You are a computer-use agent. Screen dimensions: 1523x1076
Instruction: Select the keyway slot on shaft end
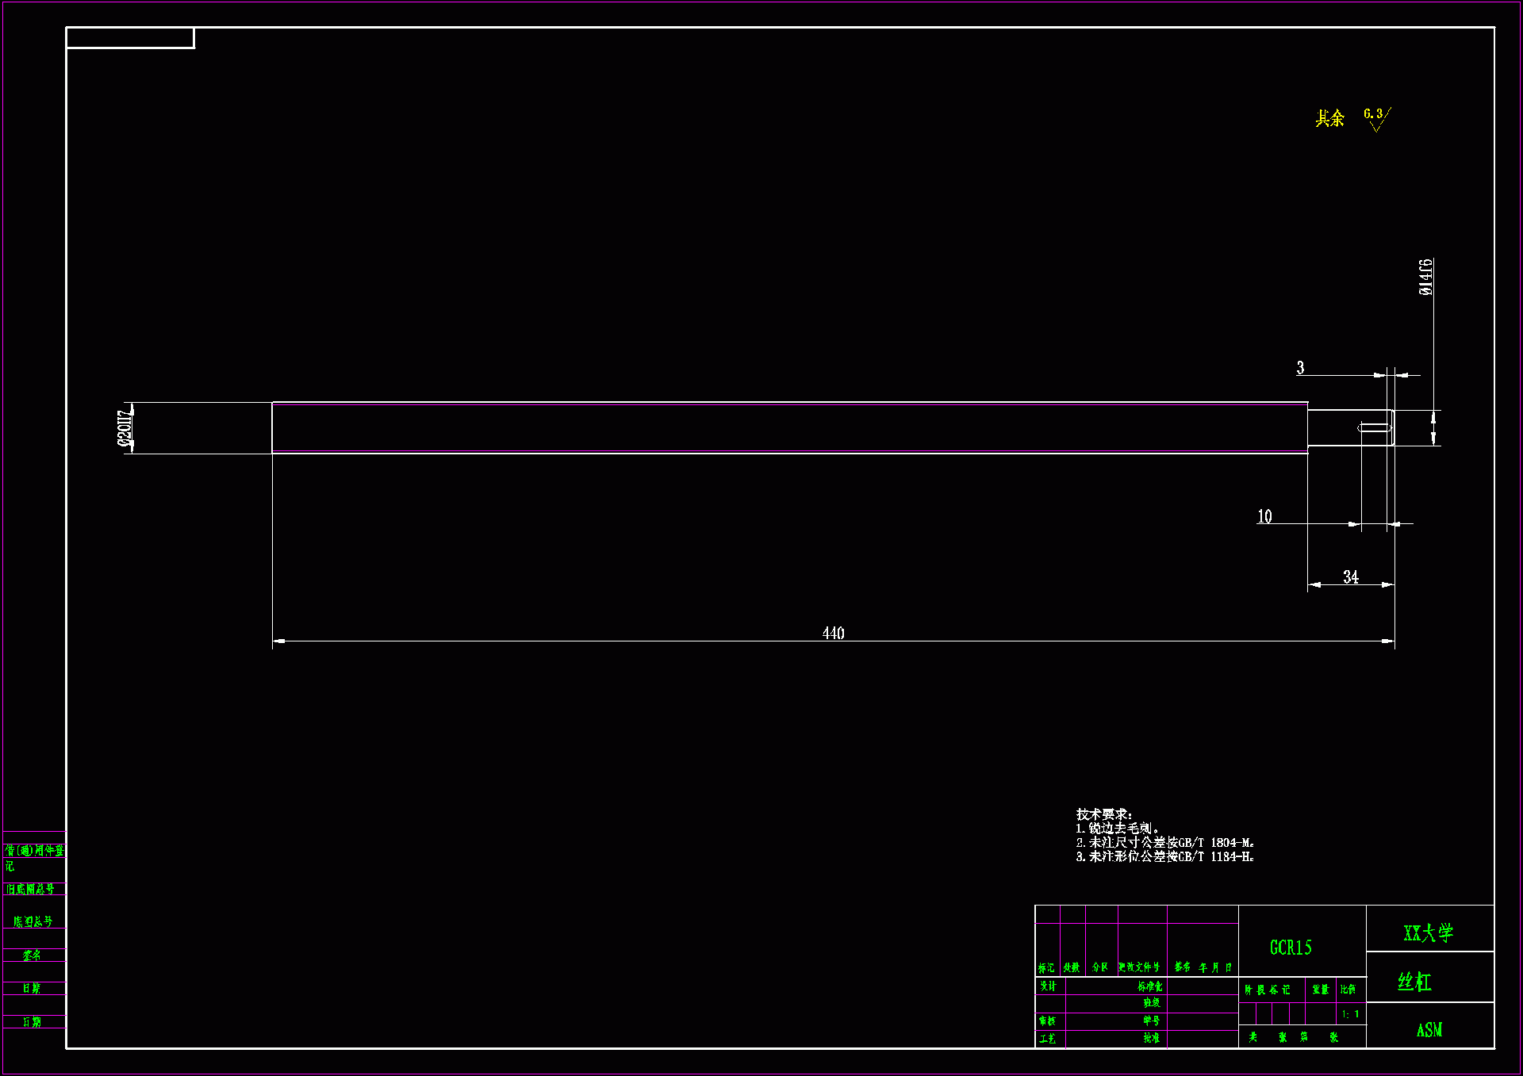click(x=1374, y=428)
